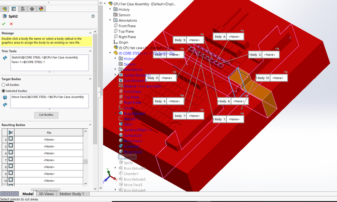Open the DisplayManager color wheel tab
The height and width of the screenshot is (202, 337).
(41, 8)
